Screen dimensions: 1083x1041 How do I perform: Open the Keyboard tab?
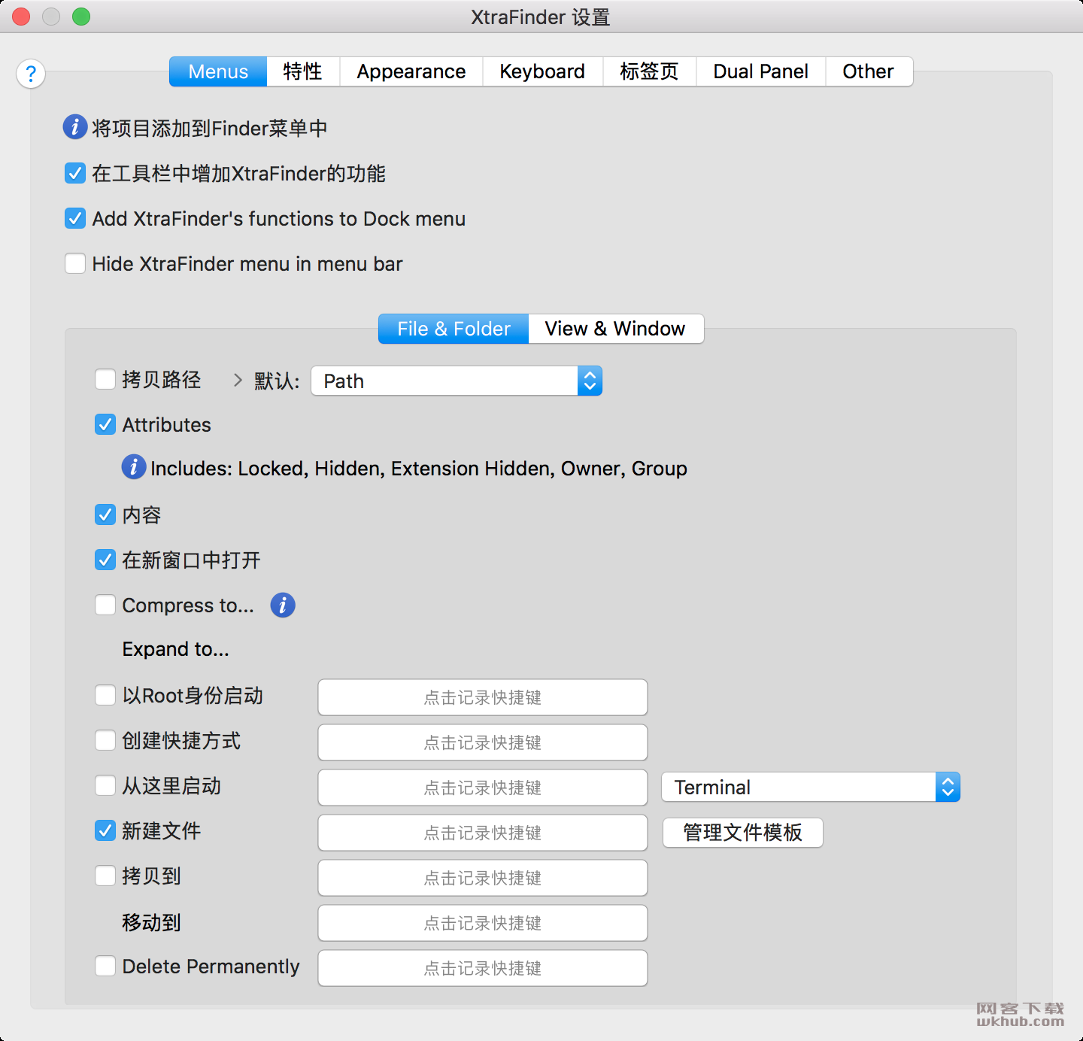542,71
